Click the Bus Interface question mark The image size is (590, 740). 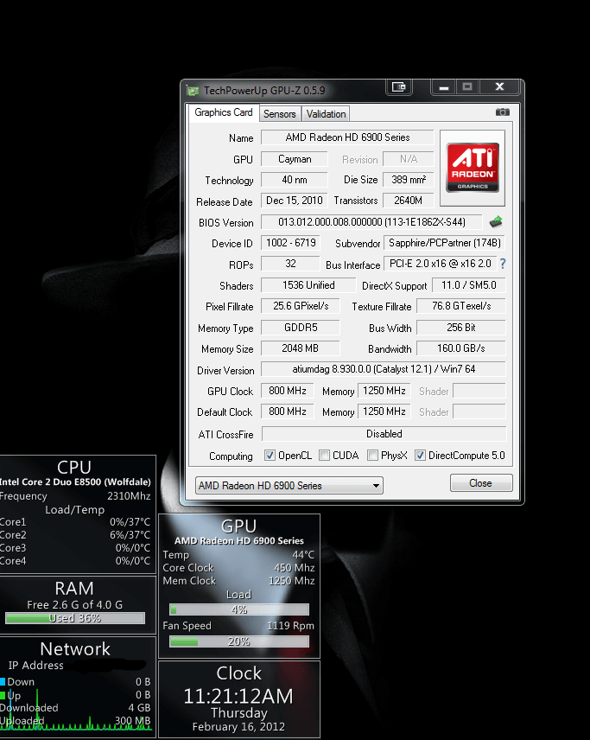pyautogui.click(x=503, y=264)
